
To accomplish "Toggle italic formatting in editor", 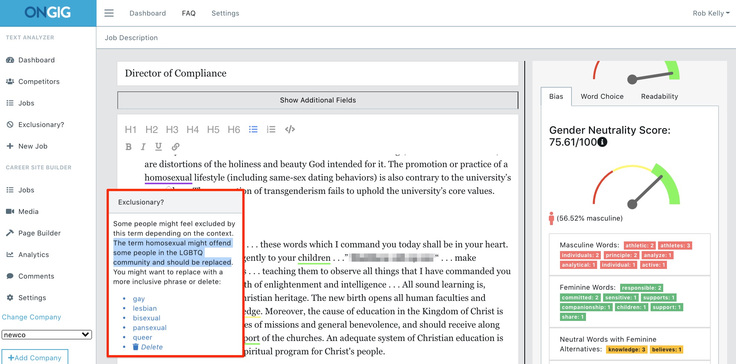I will [143, 147].
